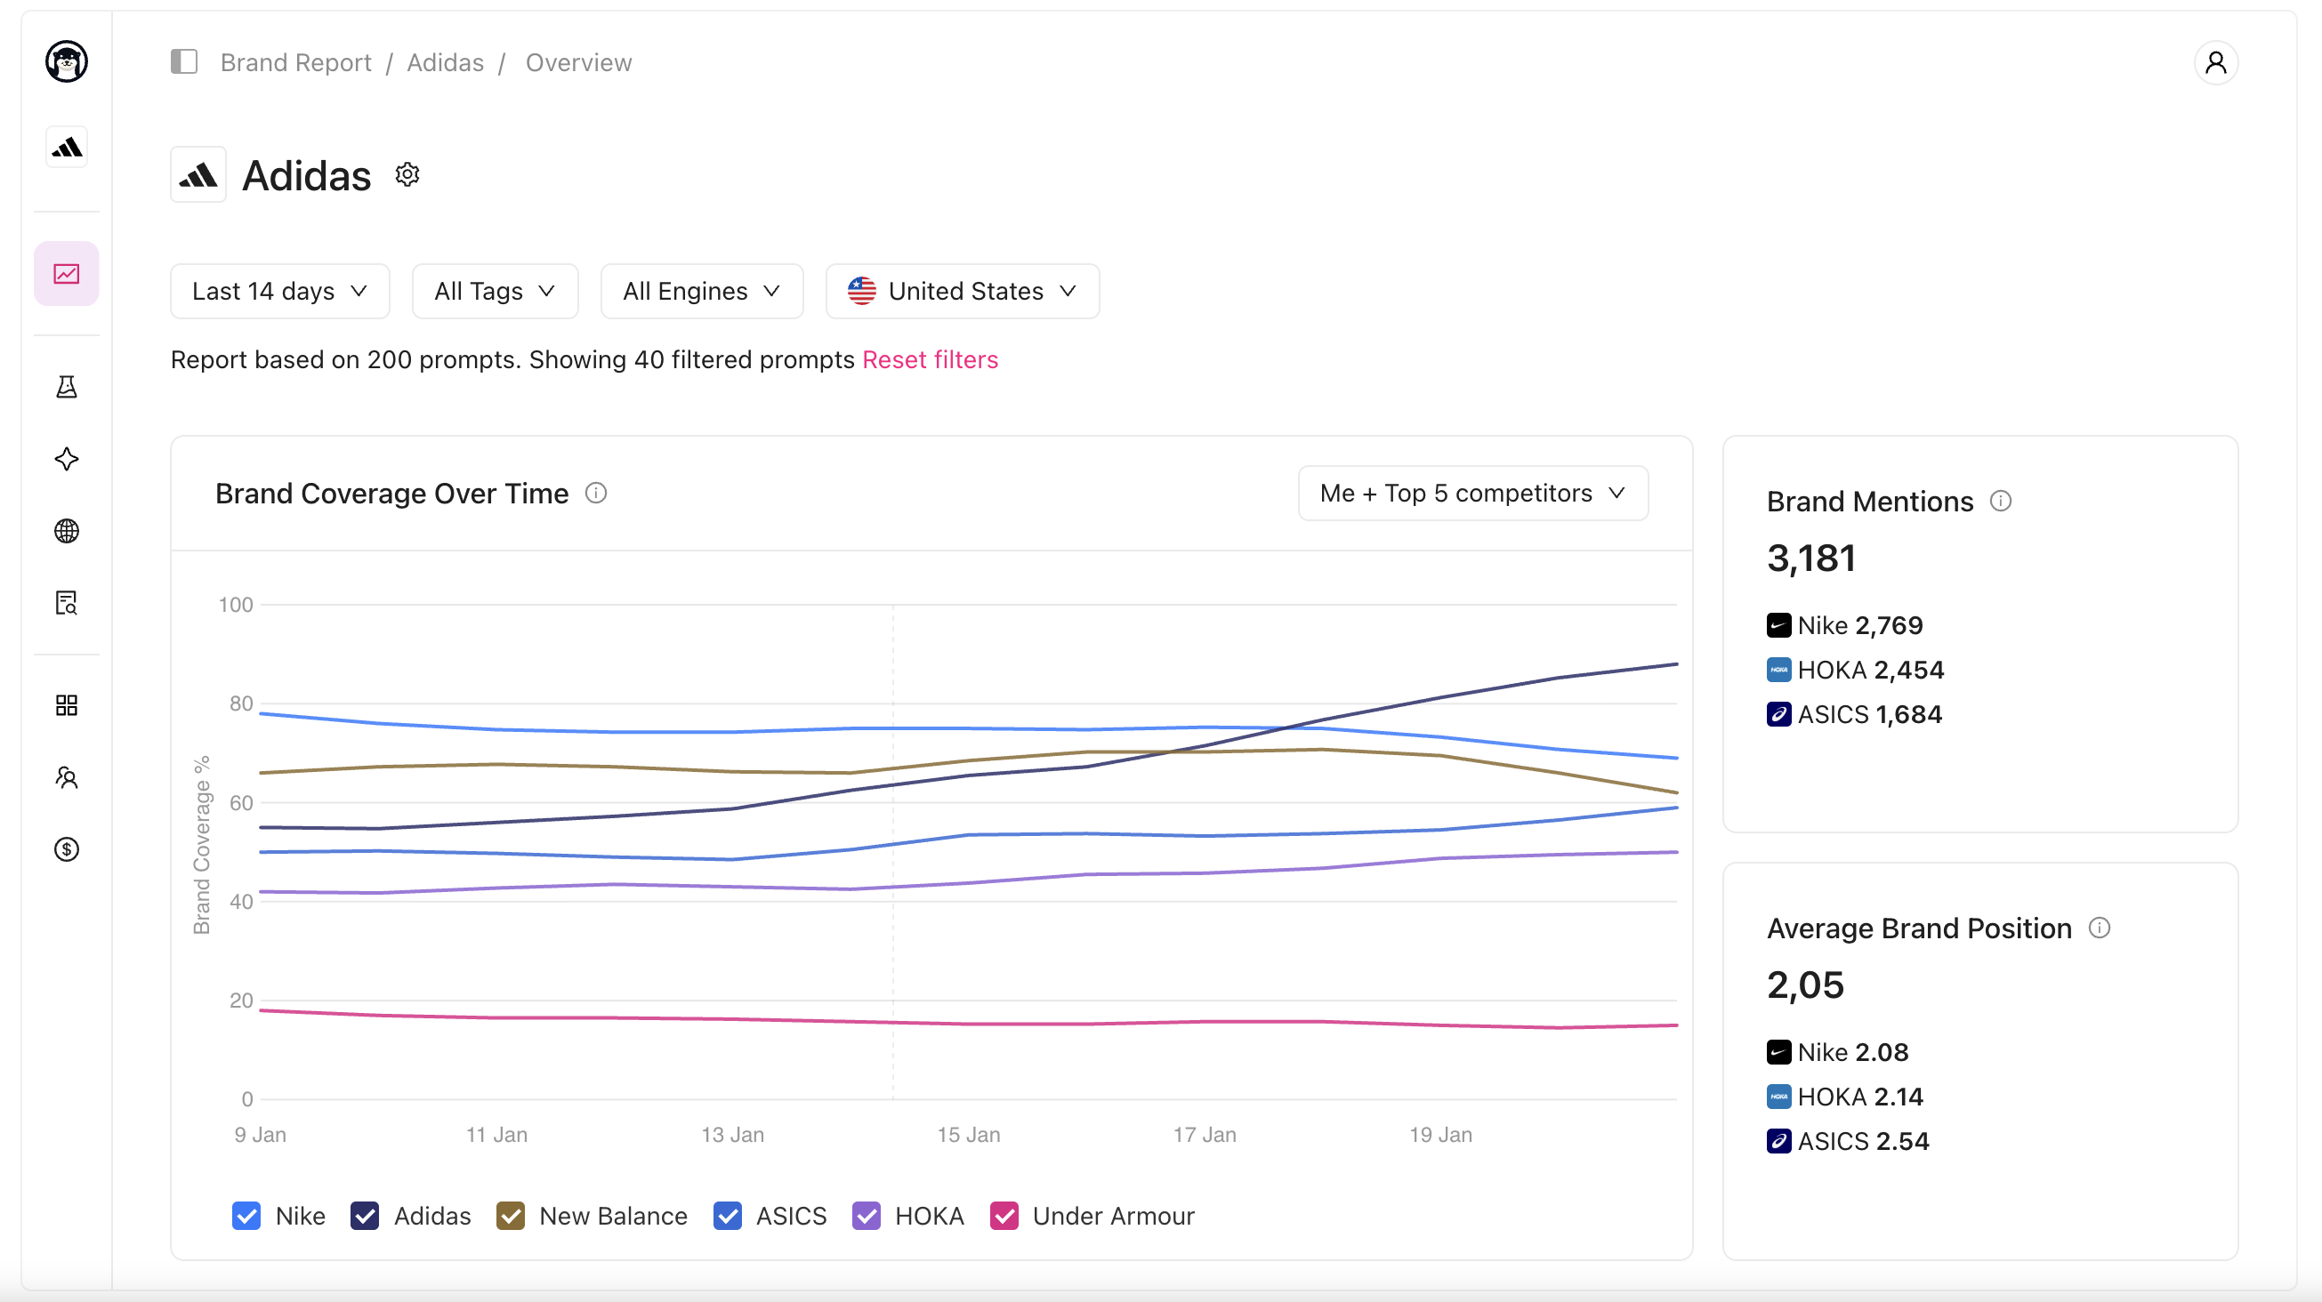Open the sparkle star sidebar icon
2322x1302 pixels.
click(67, 459)
